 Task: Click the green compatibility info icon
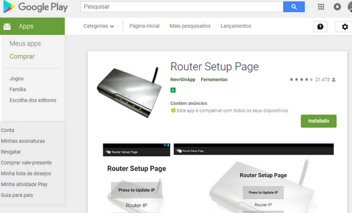coord(173,110)
